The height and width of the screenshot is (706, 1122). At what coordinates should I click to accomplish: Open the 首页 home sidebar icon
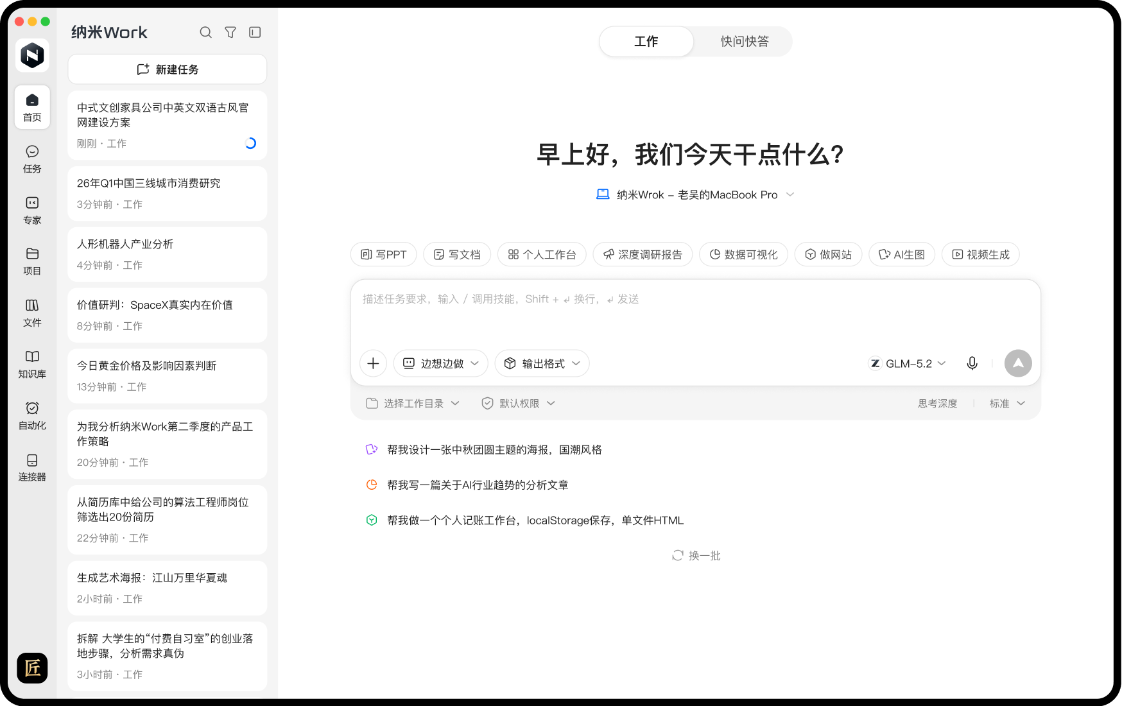point(32,107)
